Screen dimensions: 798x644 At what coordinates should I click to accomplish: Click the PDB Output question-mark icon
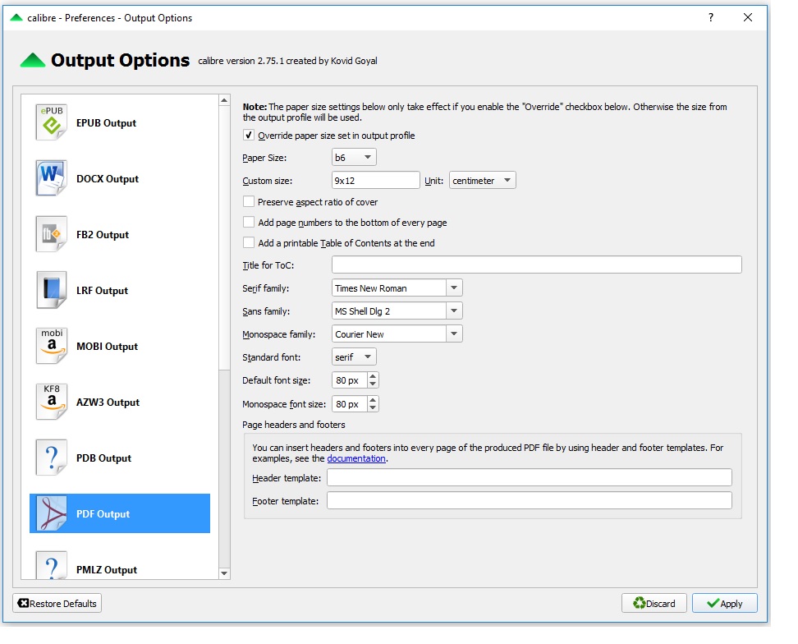tap(52, 458)
